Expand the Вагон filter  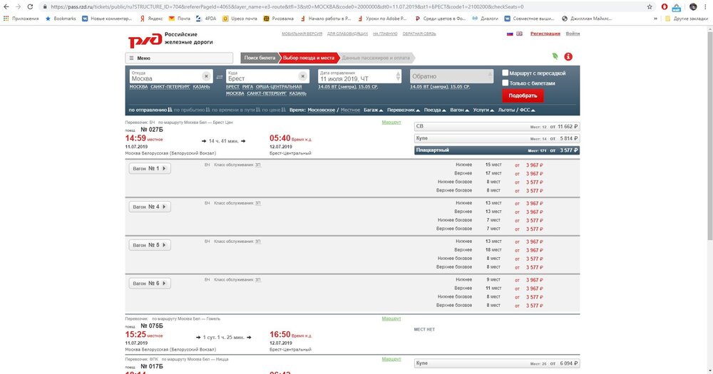(x=459, y=110)
